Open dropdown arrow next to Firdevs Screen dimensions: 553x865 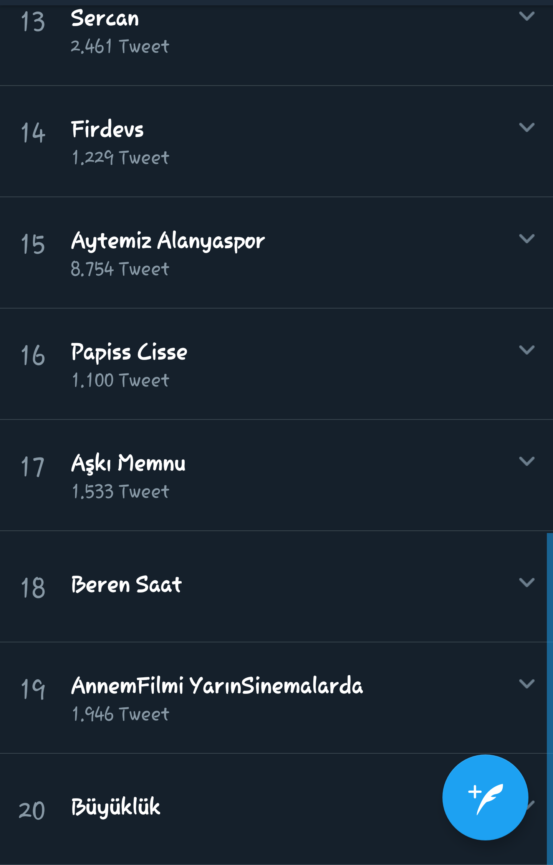(x=527, y=127)
